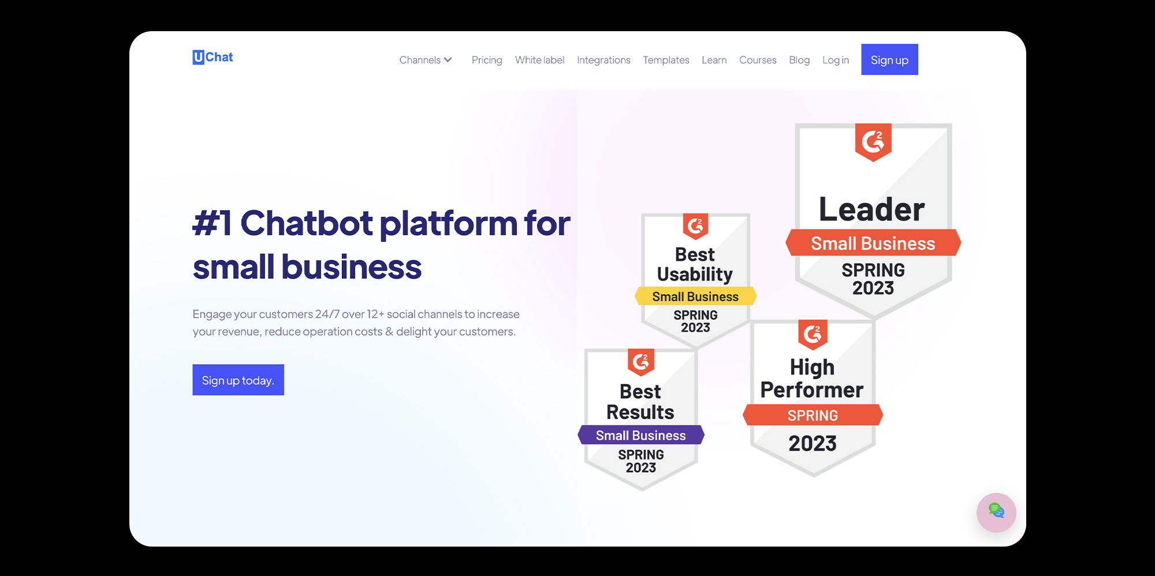Click the Leader Small Business badge
Image resolution: width=1155 pixels, height=576 pixels.
(x=873, y=220)
